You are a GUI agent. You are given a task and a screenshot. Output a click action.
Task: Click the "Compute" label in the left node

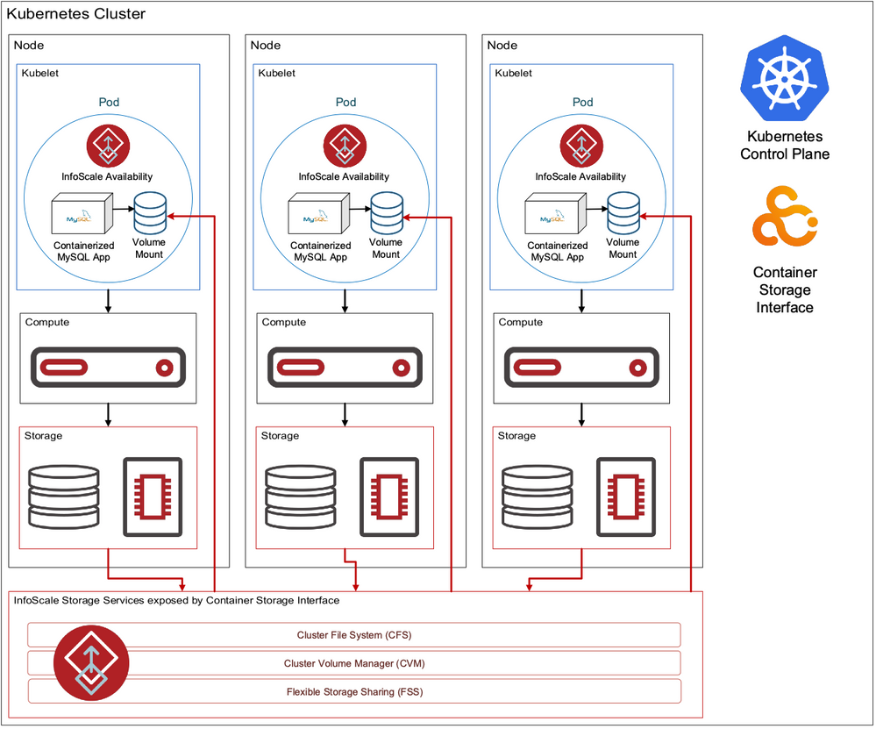click(x=47, y=323)
